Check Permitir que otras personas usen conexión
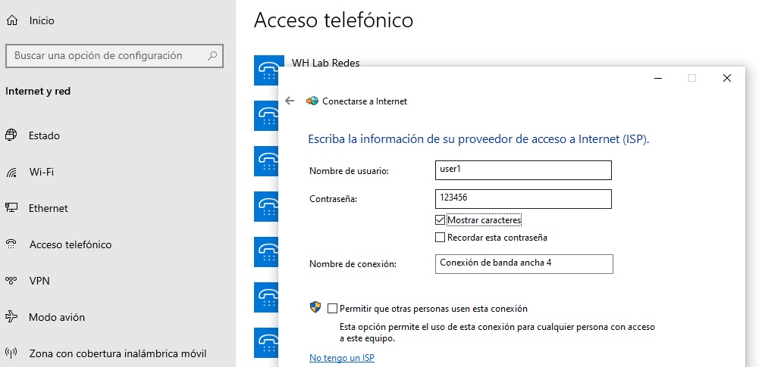Screen dimensions: 765x367 [x=332, y=309]
